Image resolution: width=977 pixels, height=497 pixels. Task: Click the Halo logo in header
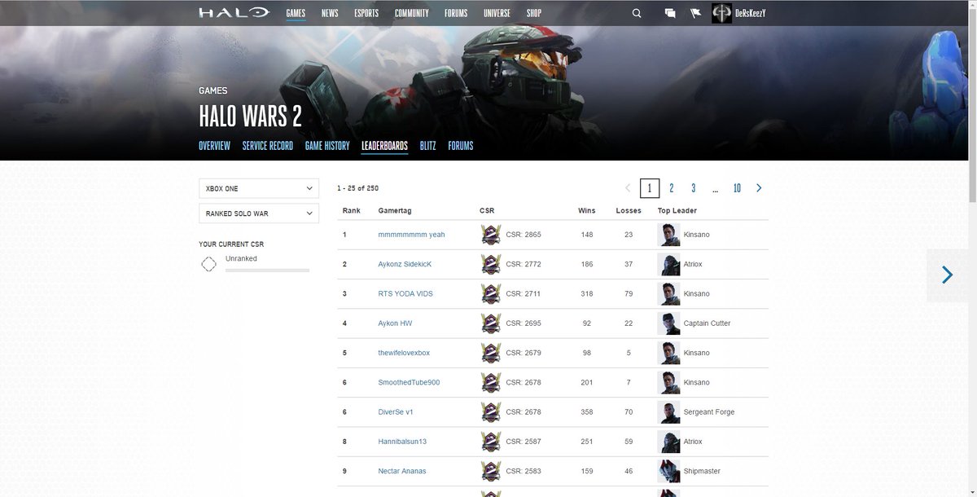tap(234, 12)
